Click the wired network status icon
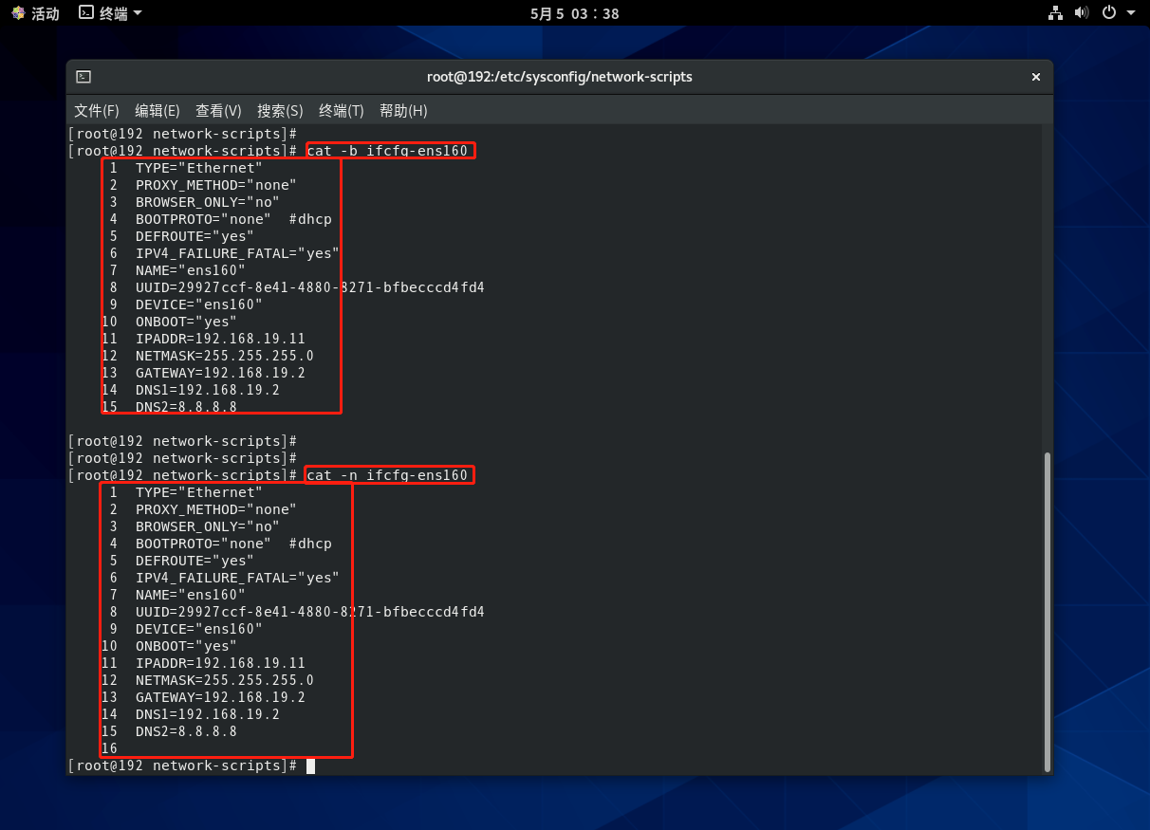The height and width of the screenshot is (830, 1150). coord(1055,13)
